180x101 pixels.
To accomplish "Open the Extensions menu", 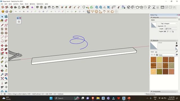I will (x=40, y=4).
